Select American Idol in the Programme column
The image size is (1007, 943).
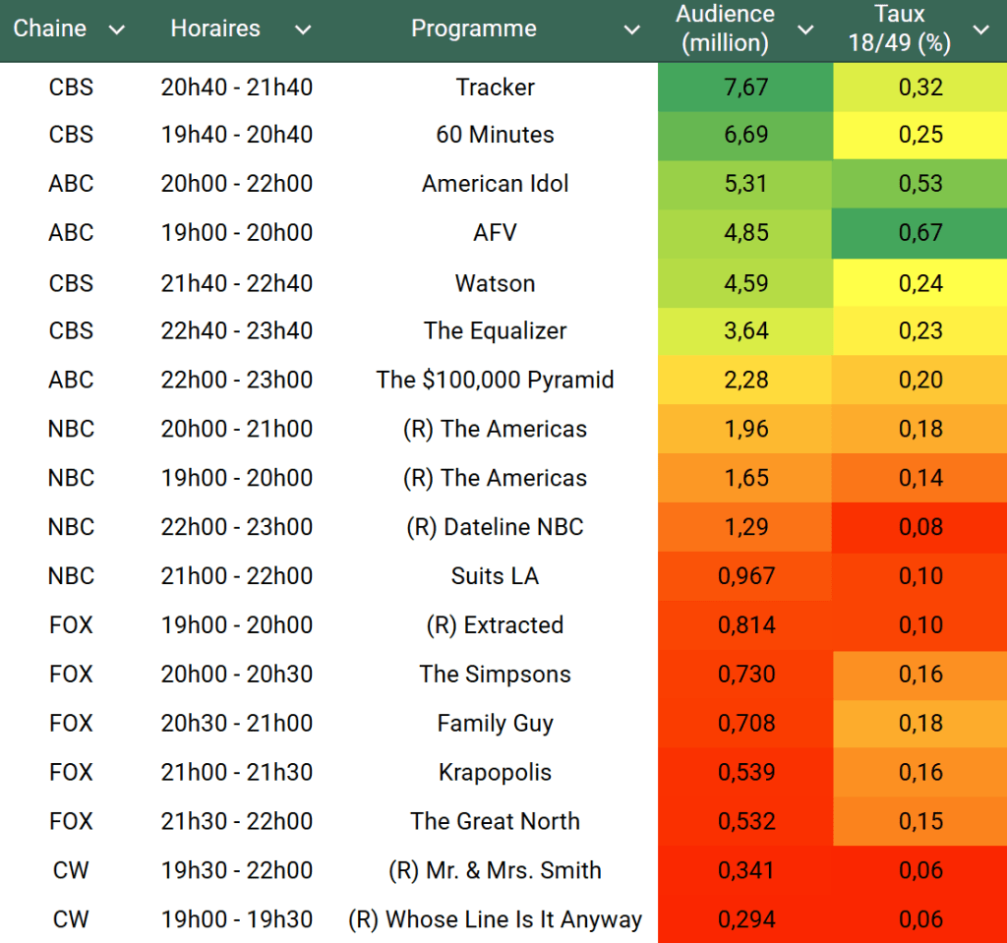pyautogui.click(x=495, y=184)
